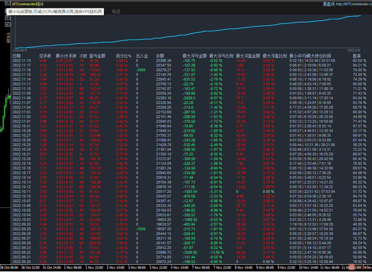Select the 2022.11.18 statistics row date

click(x=22, y=60)
